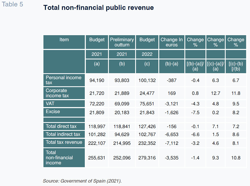The width and height of the screenshot is (250, 186).
Task: Click the value 118,997
Action: pyautogui.click(x=97, y=127)
